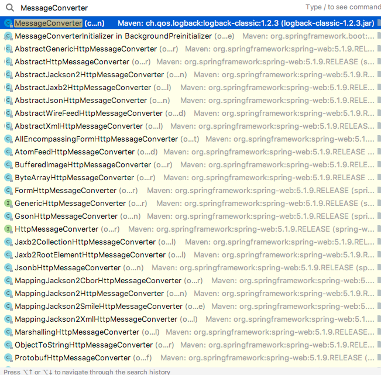Open AbstractJackson2HttpMessageConverter result

tap(191, 74)
